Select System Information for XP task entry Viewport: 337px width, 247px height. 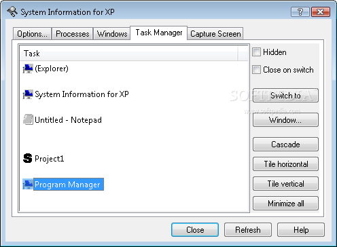[82, 94]
